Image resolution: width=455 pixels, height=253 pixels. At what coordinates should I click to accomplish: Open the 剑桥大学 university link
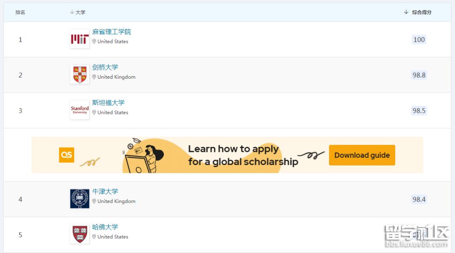coord(105,67)
